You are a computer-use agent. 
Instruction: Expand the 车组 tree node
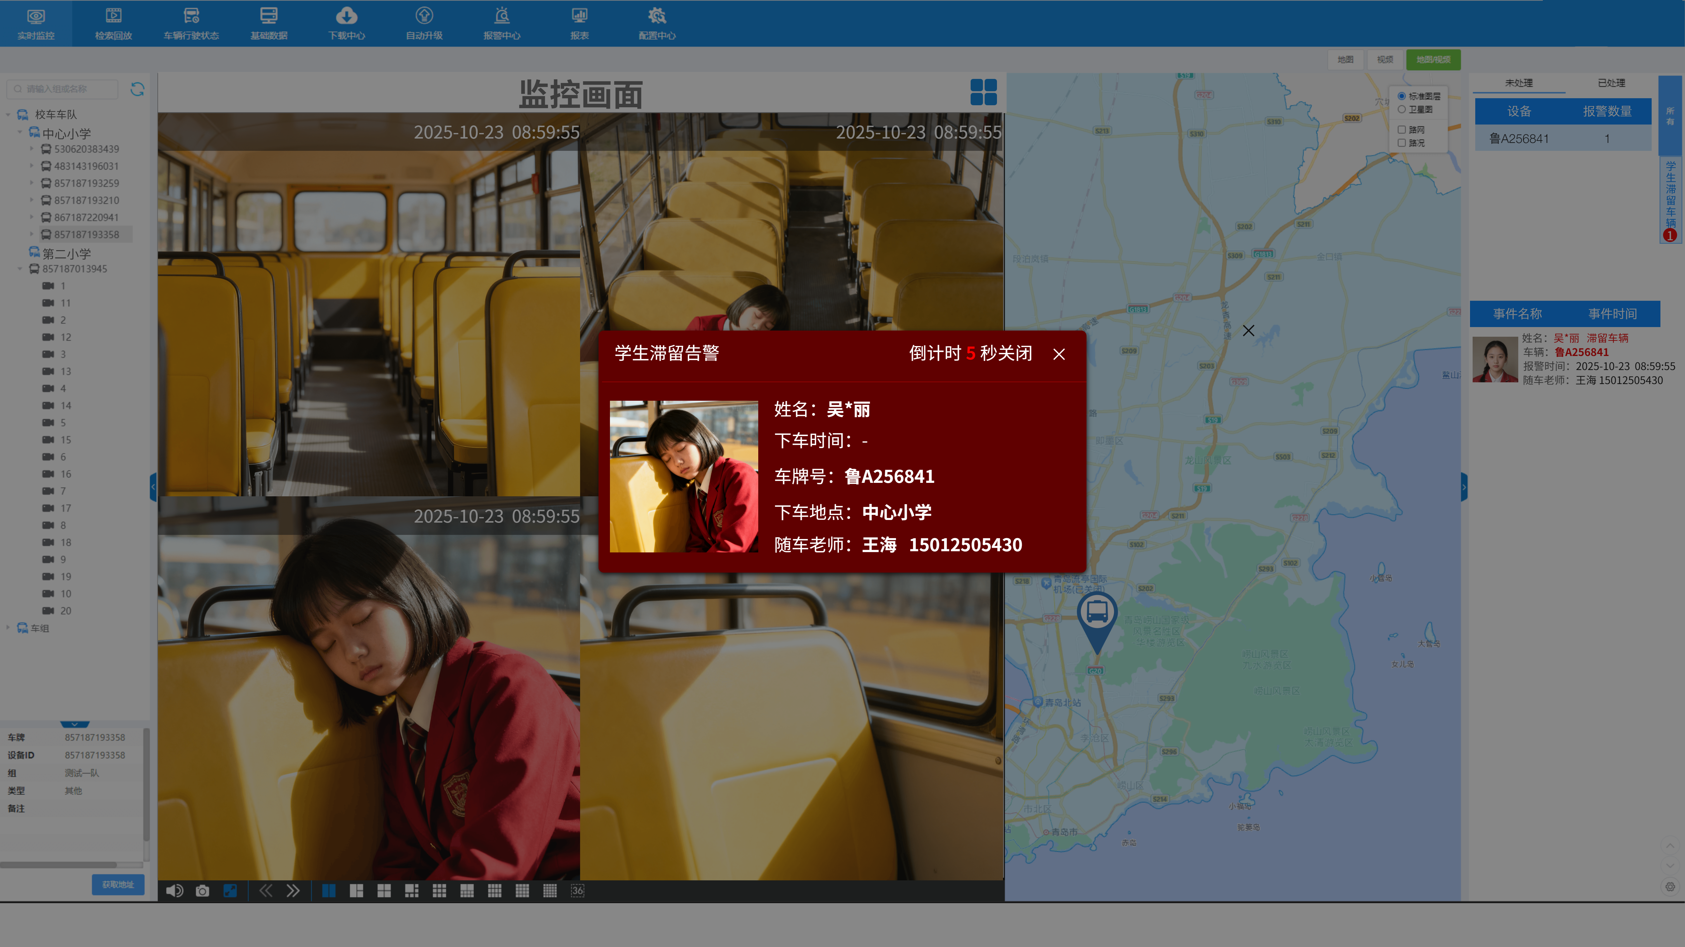pyautogui.click(x=8, y=628)
